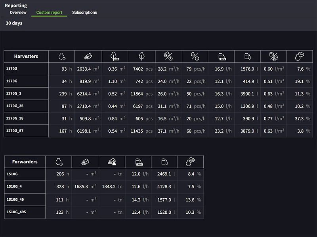Click the average log volume AVG tree icon
This screenshot has height=237, width=317.
[115, 56]
